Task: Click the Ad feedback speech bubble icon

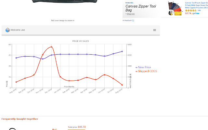Action: [133, 20]
